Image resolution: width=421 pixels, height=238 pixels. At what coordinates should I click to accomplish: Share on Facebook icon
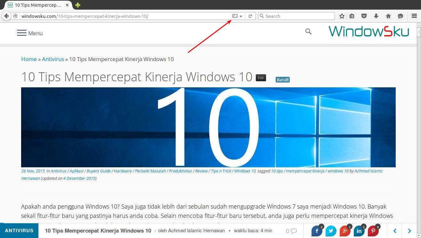pyautogui.click(x=317, y=231)
